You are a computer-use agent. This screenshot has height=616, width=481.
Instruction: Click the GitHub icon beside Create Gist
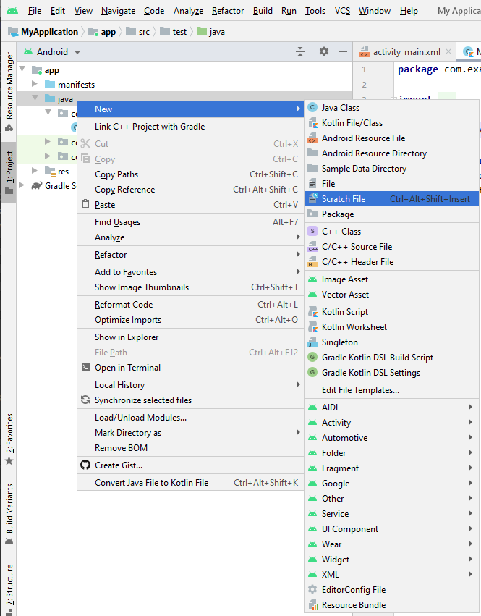(x=86, y=465)
